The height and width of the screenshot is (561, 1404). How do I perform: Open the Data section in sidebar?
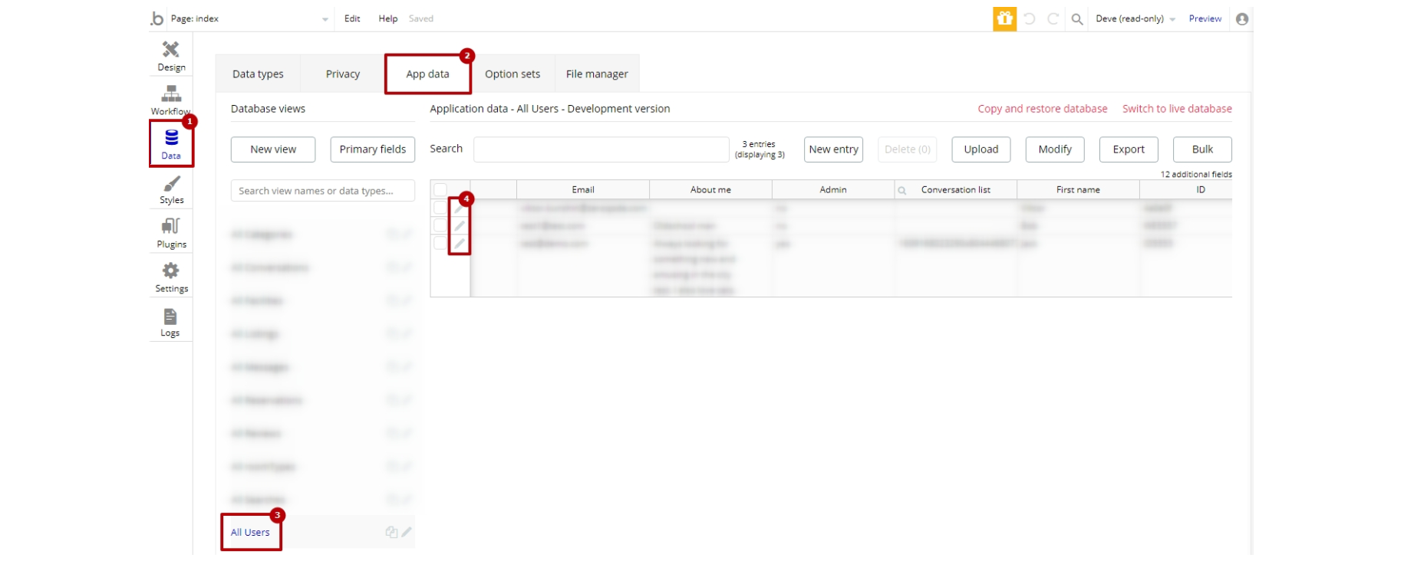pyautogui.click(x=171, y=144)
